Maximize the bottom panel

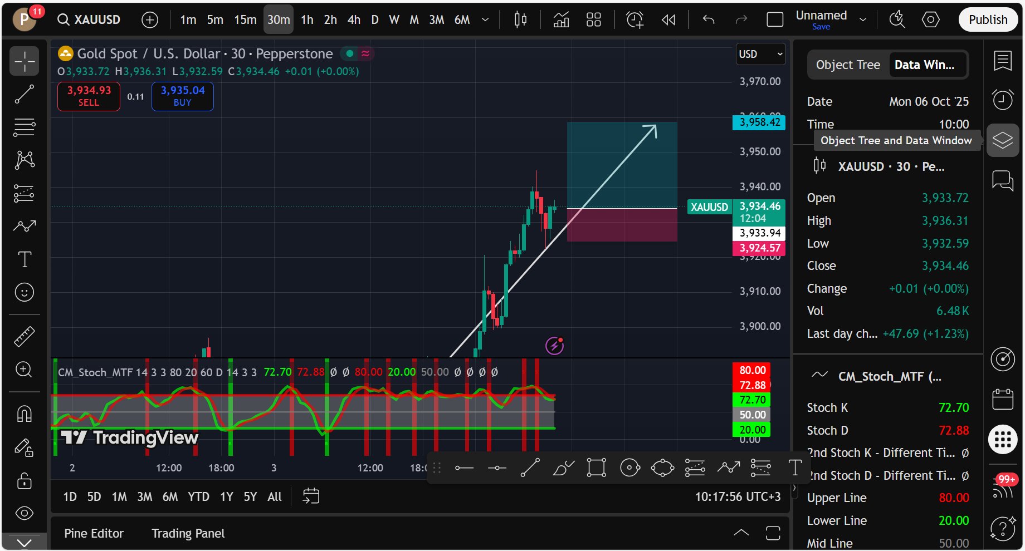tap(773, 533)
